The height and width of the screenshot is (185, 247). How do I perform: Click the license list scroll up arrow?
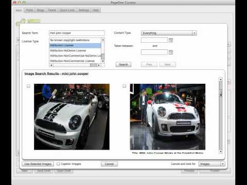(x=103, y=40)
